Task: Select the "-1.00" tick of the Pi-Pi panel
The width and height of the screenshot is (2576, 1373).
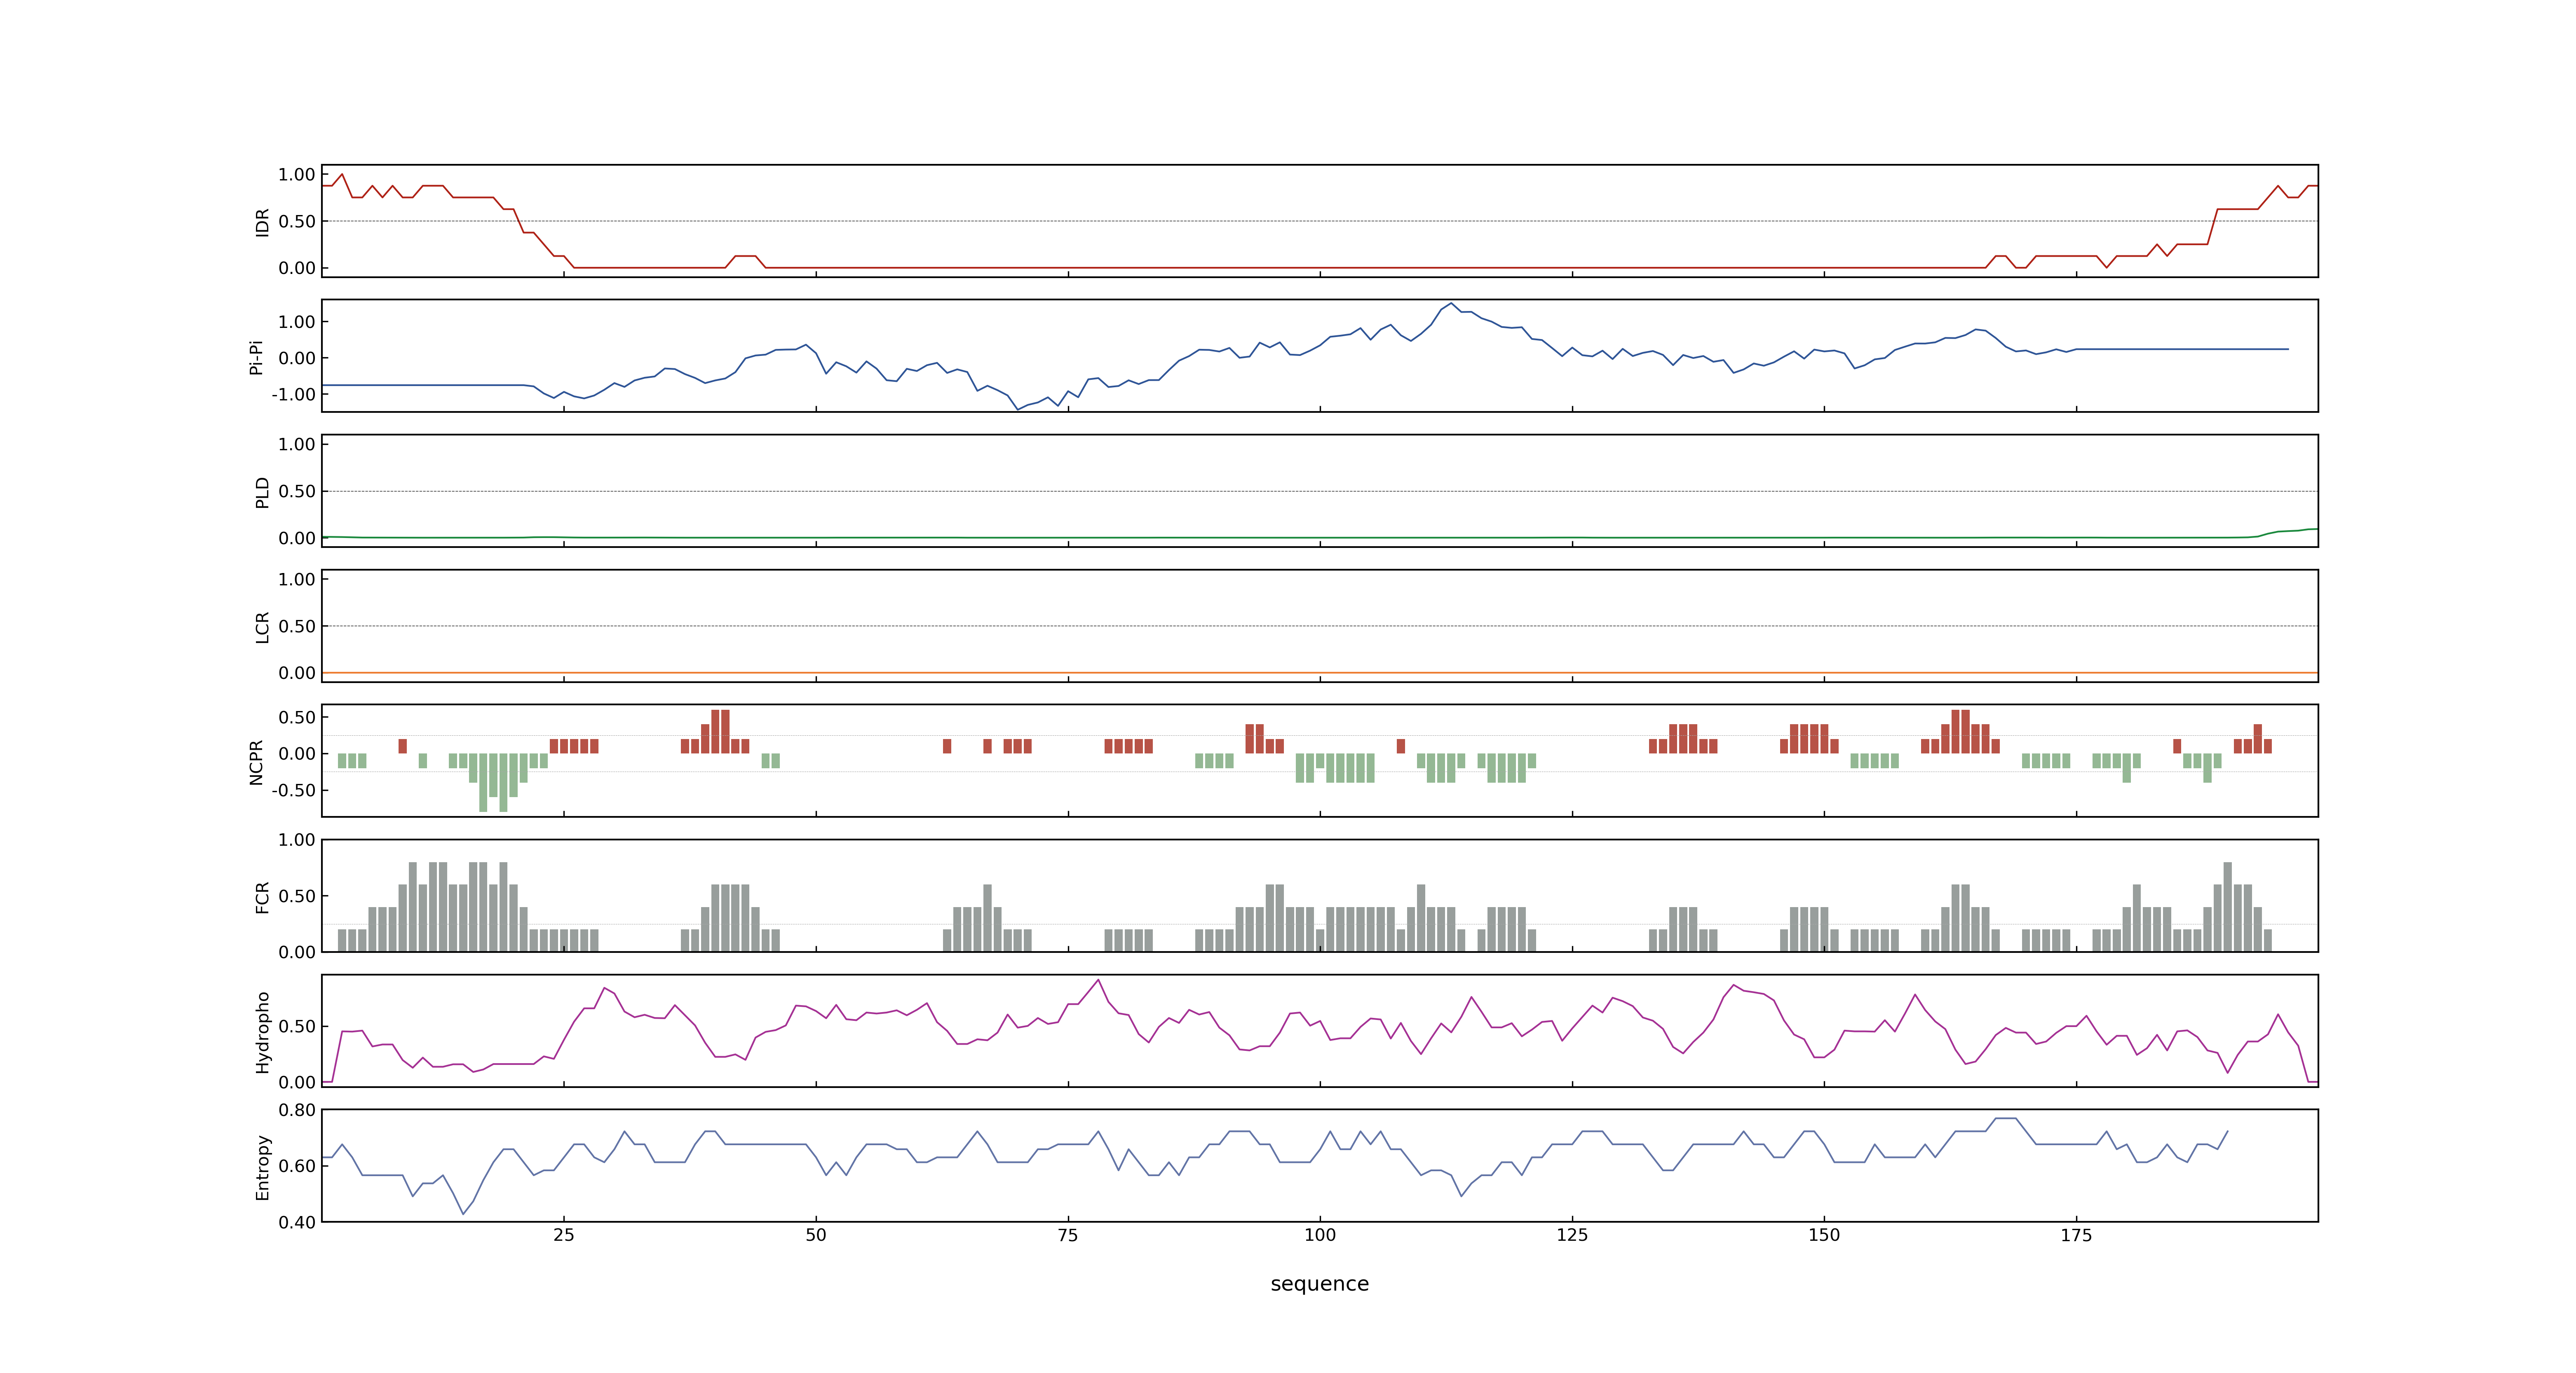Action: (293, 395)
